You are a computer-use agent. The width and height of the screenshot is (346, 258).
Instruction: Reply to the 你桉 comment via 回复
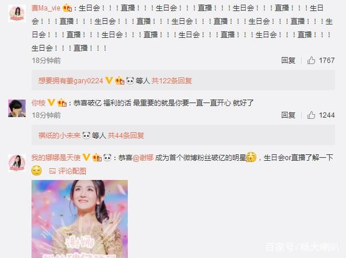tap(288, 115)
